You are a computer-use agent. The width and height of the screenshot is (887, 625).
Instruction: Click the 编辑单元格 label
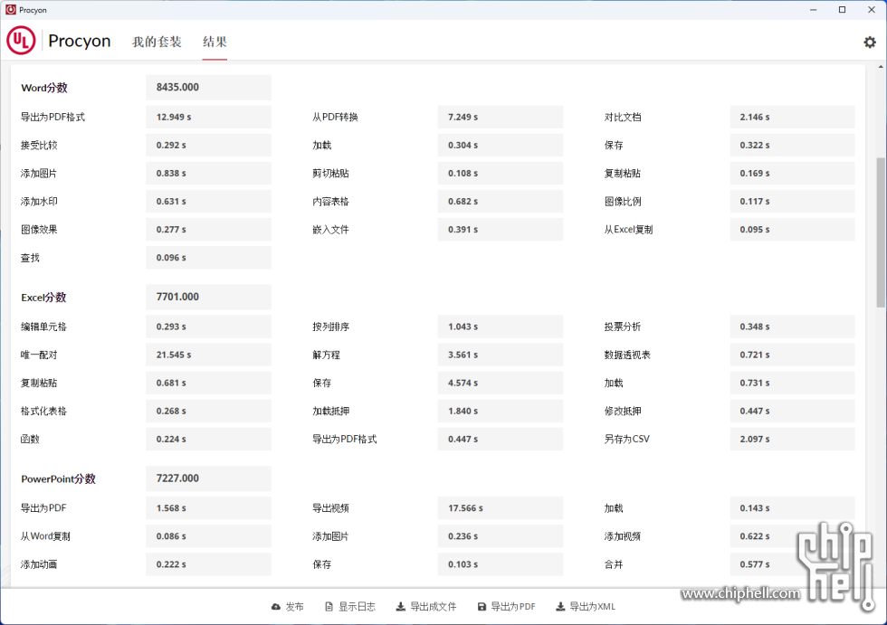pyautogui.click(x=43, y=327)
